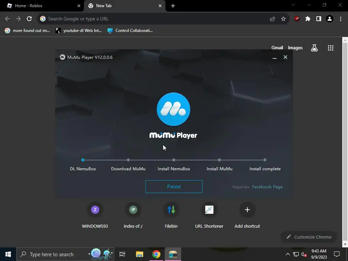The width and height of the screenshot is (348, 261).
Task: Open Search Labs flask icon
Action: tap(314, 48)
